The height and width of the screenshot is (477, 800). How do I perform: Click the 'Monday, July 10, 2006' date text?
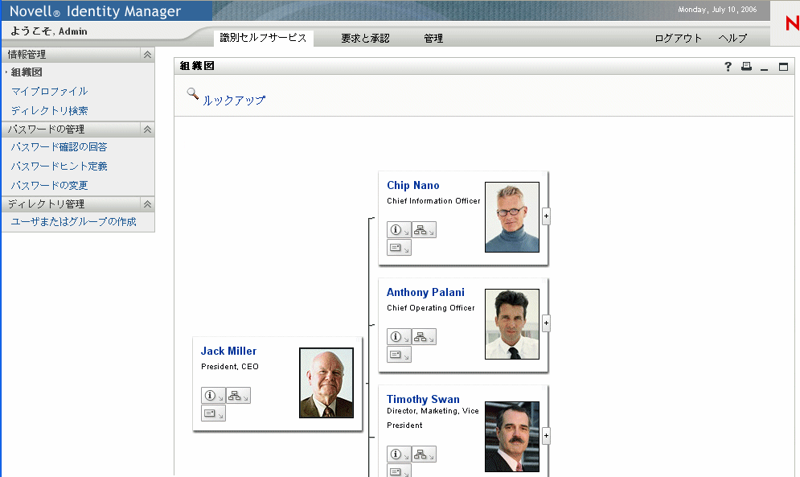pos(717,10)
